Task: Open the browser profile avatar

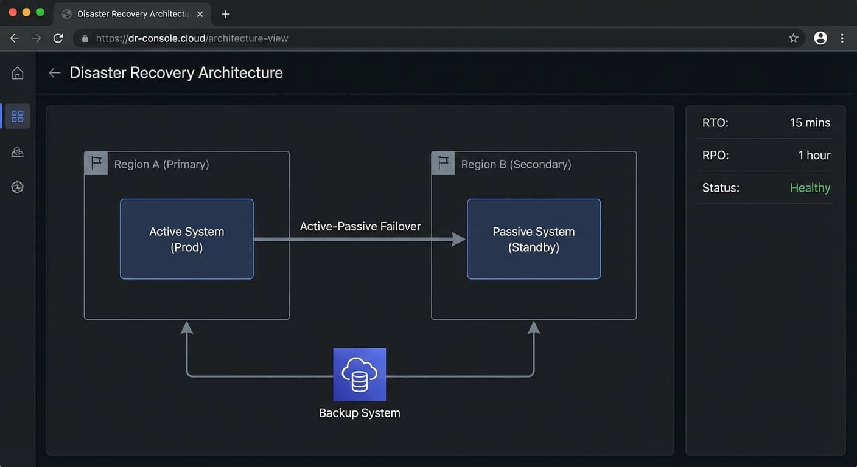Action: pos(820,38)
